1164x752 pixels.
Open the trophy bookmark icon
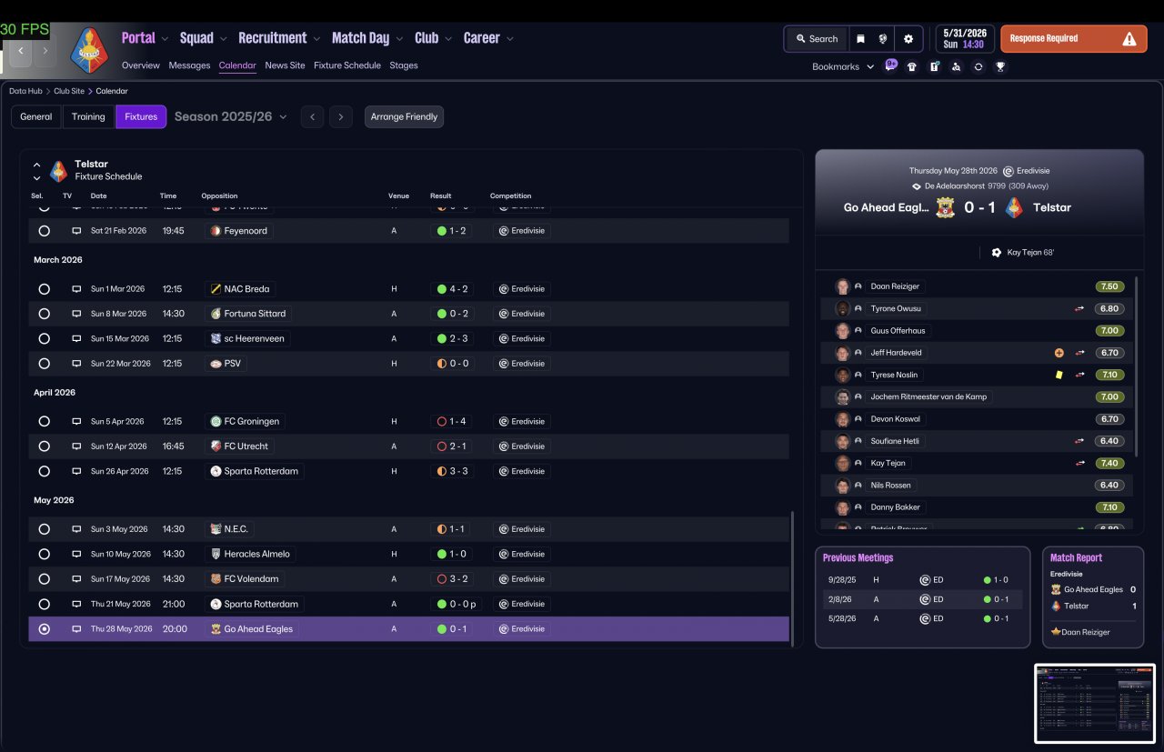[x=1000, y=66]
